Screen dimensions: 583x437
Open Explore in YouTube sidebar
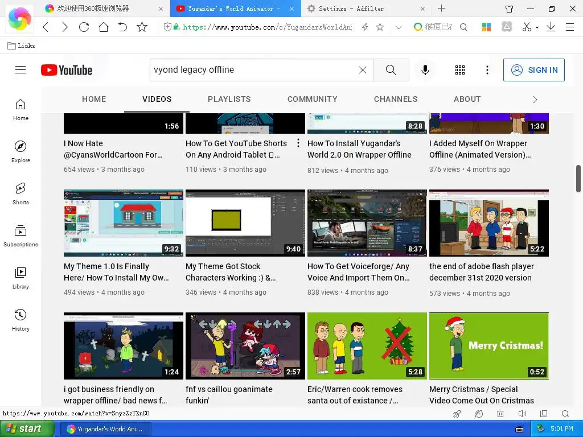20,152
